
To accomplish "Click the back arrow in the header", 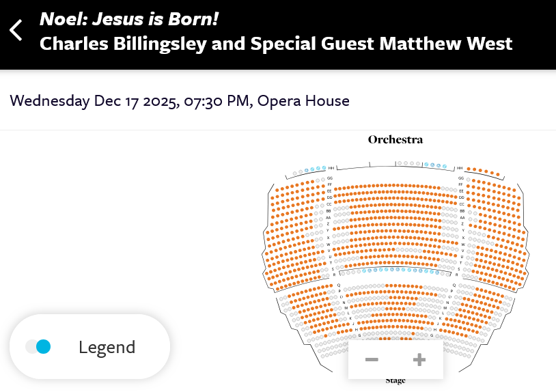I will [x=16, y=30].
